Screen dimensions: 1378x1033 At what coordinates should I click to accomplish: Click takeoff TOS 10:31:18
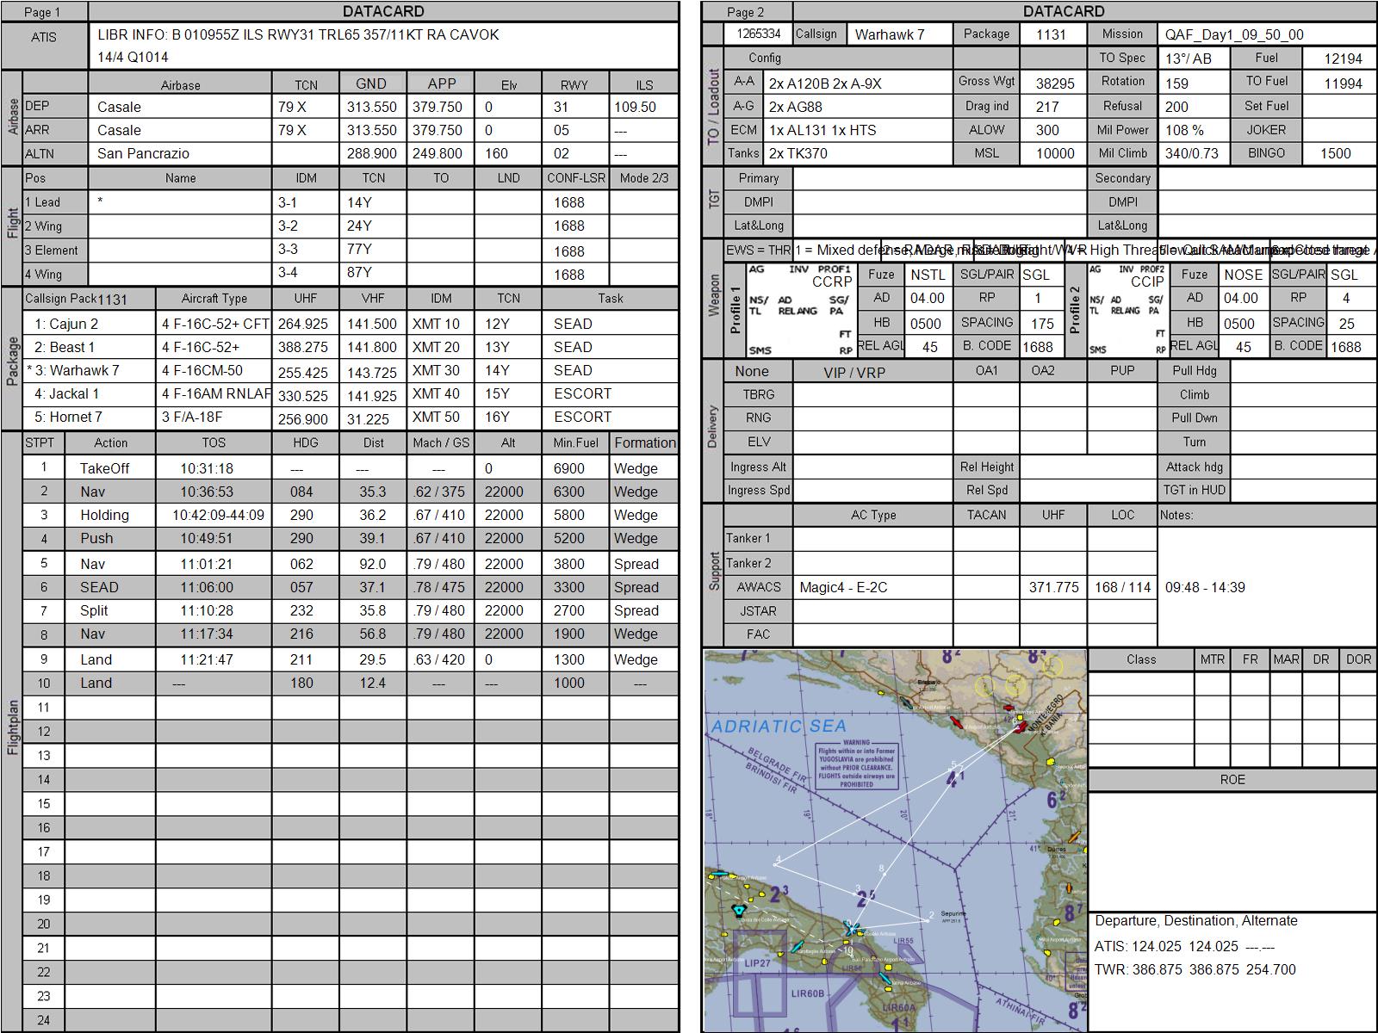pos(207,468)
